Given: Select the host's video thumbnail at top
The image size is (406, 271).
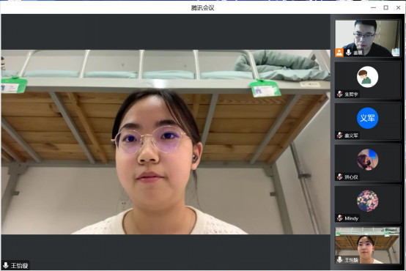Looking at the screenshot, I should coord(367,38).
